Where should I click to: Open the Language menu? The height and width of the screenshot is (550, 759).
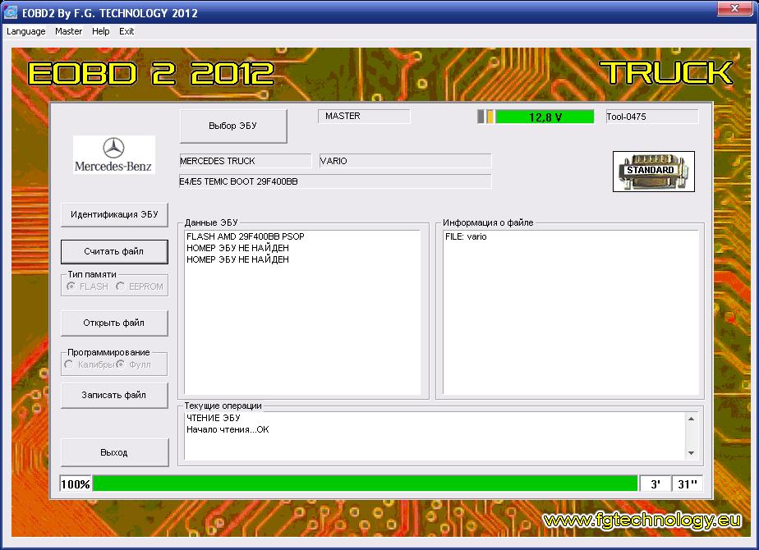click(x=26, y=31)
